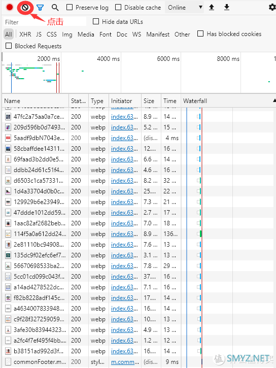Screen dimensions: 276x368
Task: Select the All filter type
Action: point(9,35)
